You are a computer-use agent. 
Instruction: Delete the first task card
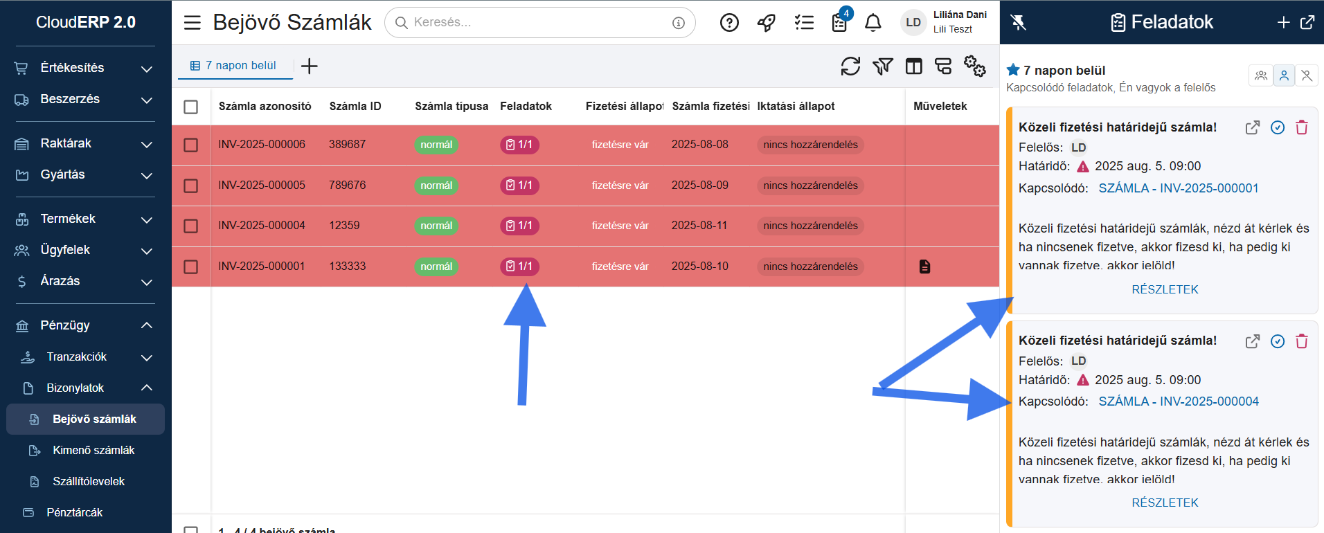point(1302,127)
